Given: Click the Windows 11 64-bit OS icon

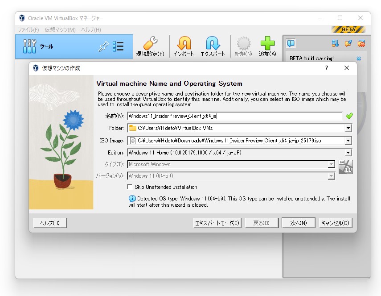Looking at the screenshot, I should pos(345,167).
